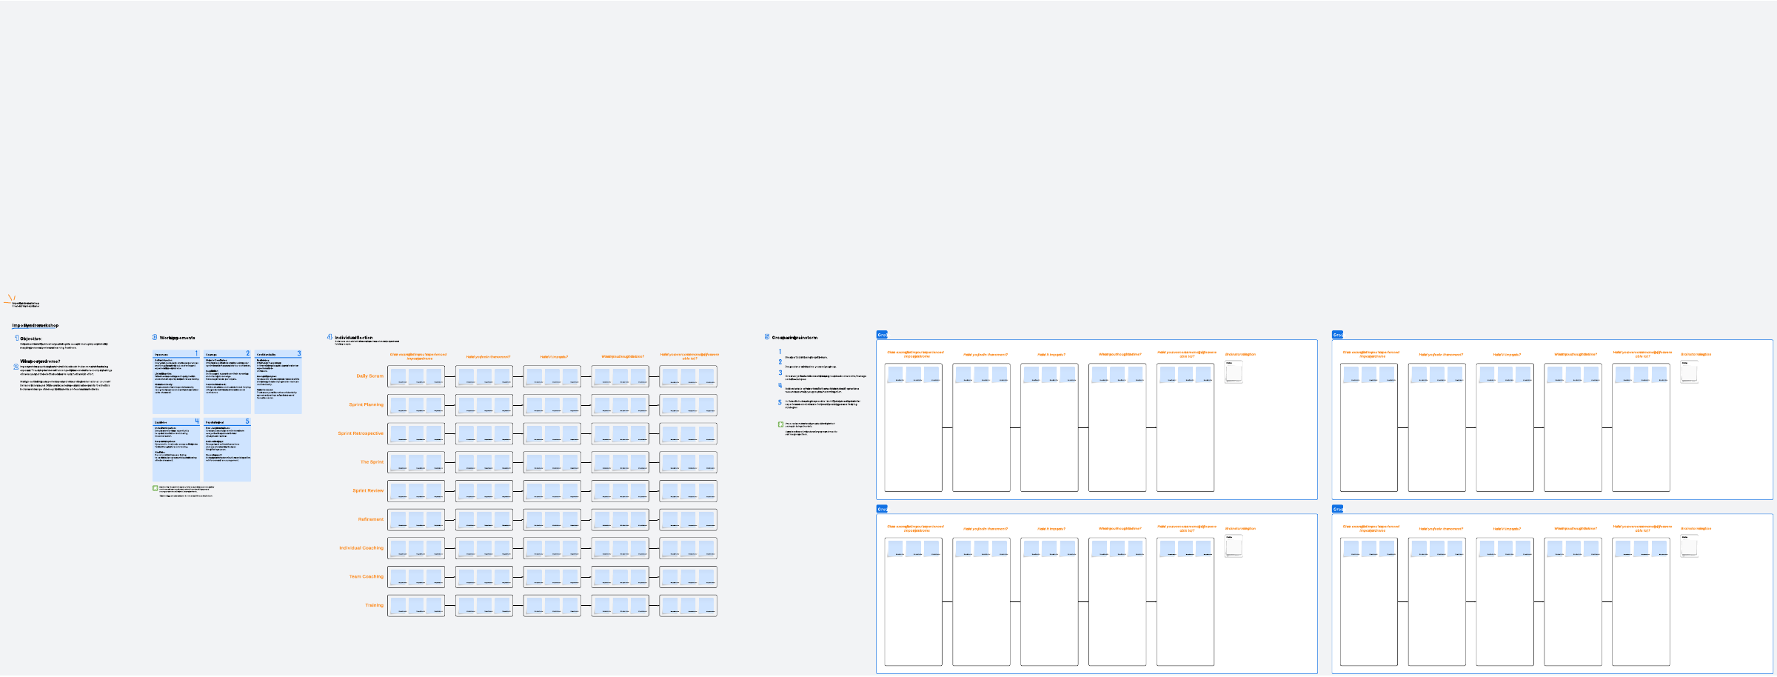Select the top-left group frame's blue tag
Image resolution: width=1777 pixels, height=677 pixels.
pyautogui.click(x=882, y=335)
